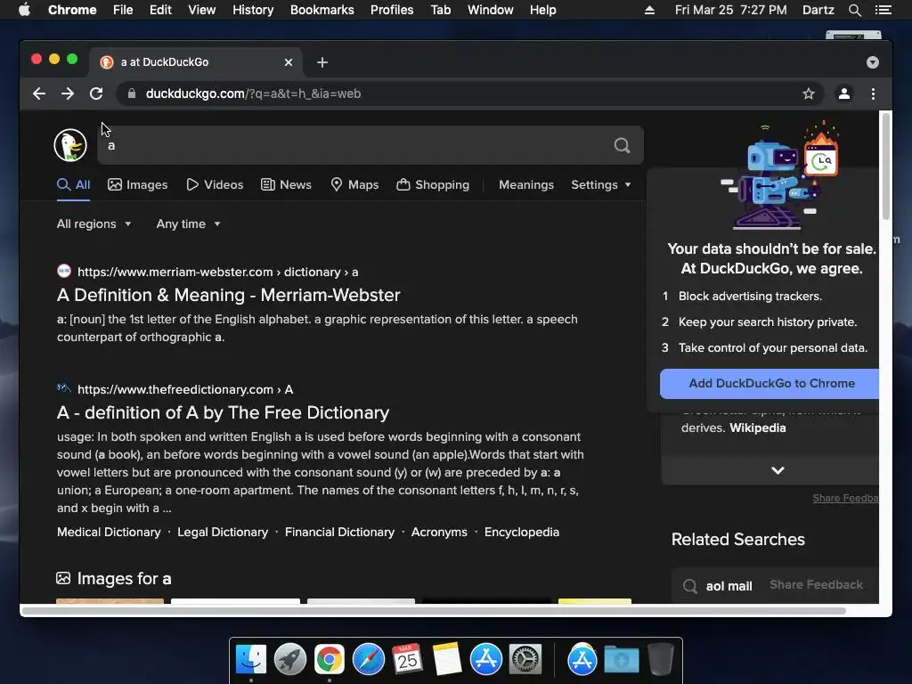Click the Merriam-Webster favicon

(x=63, y=271)
